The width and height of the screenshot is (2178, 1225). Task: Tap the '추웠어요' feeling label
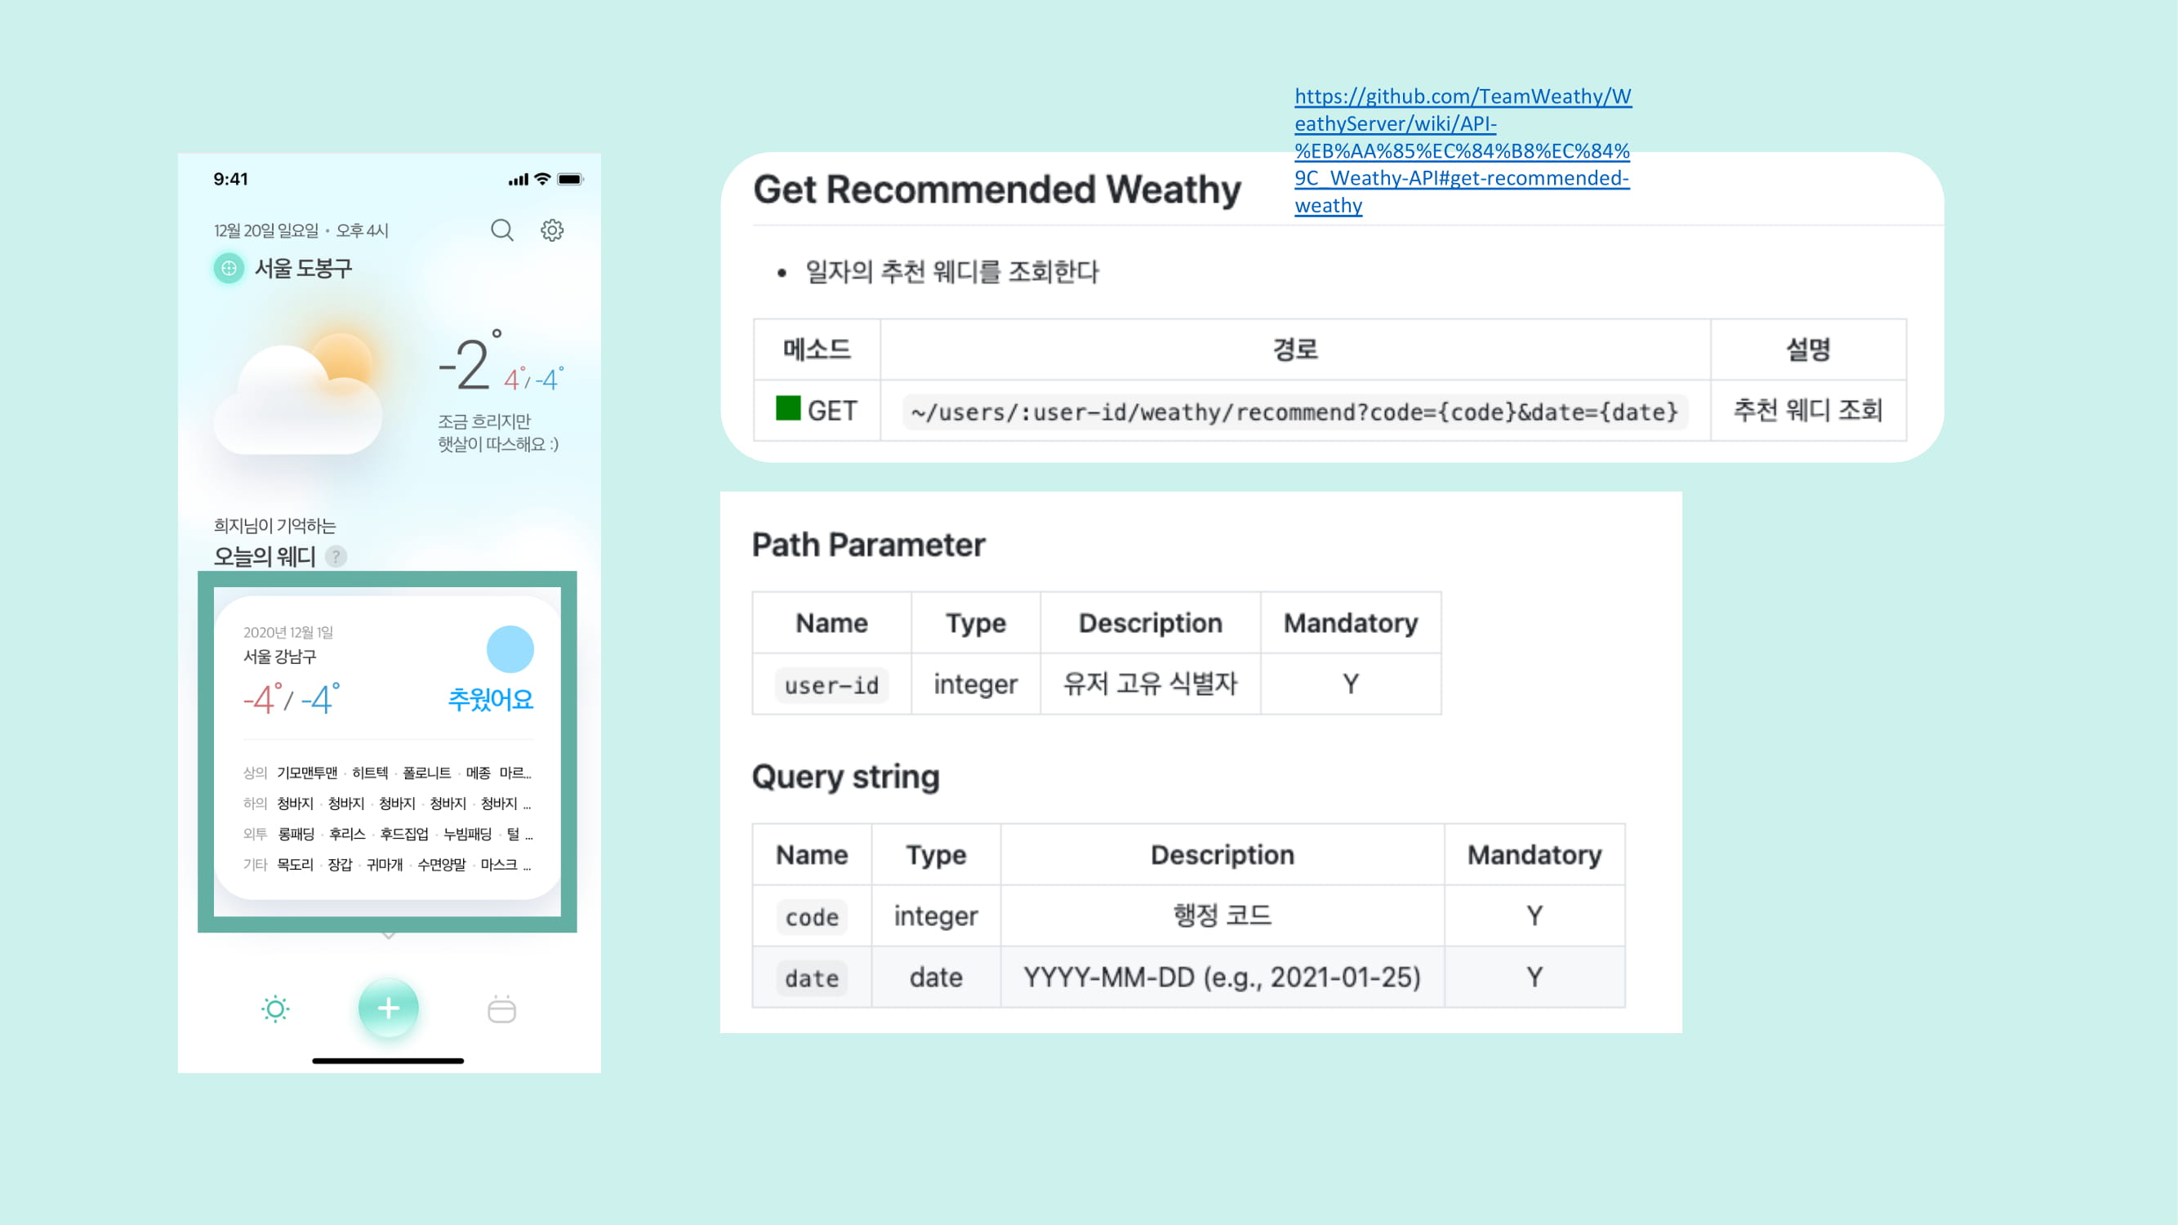click(490, 699)
